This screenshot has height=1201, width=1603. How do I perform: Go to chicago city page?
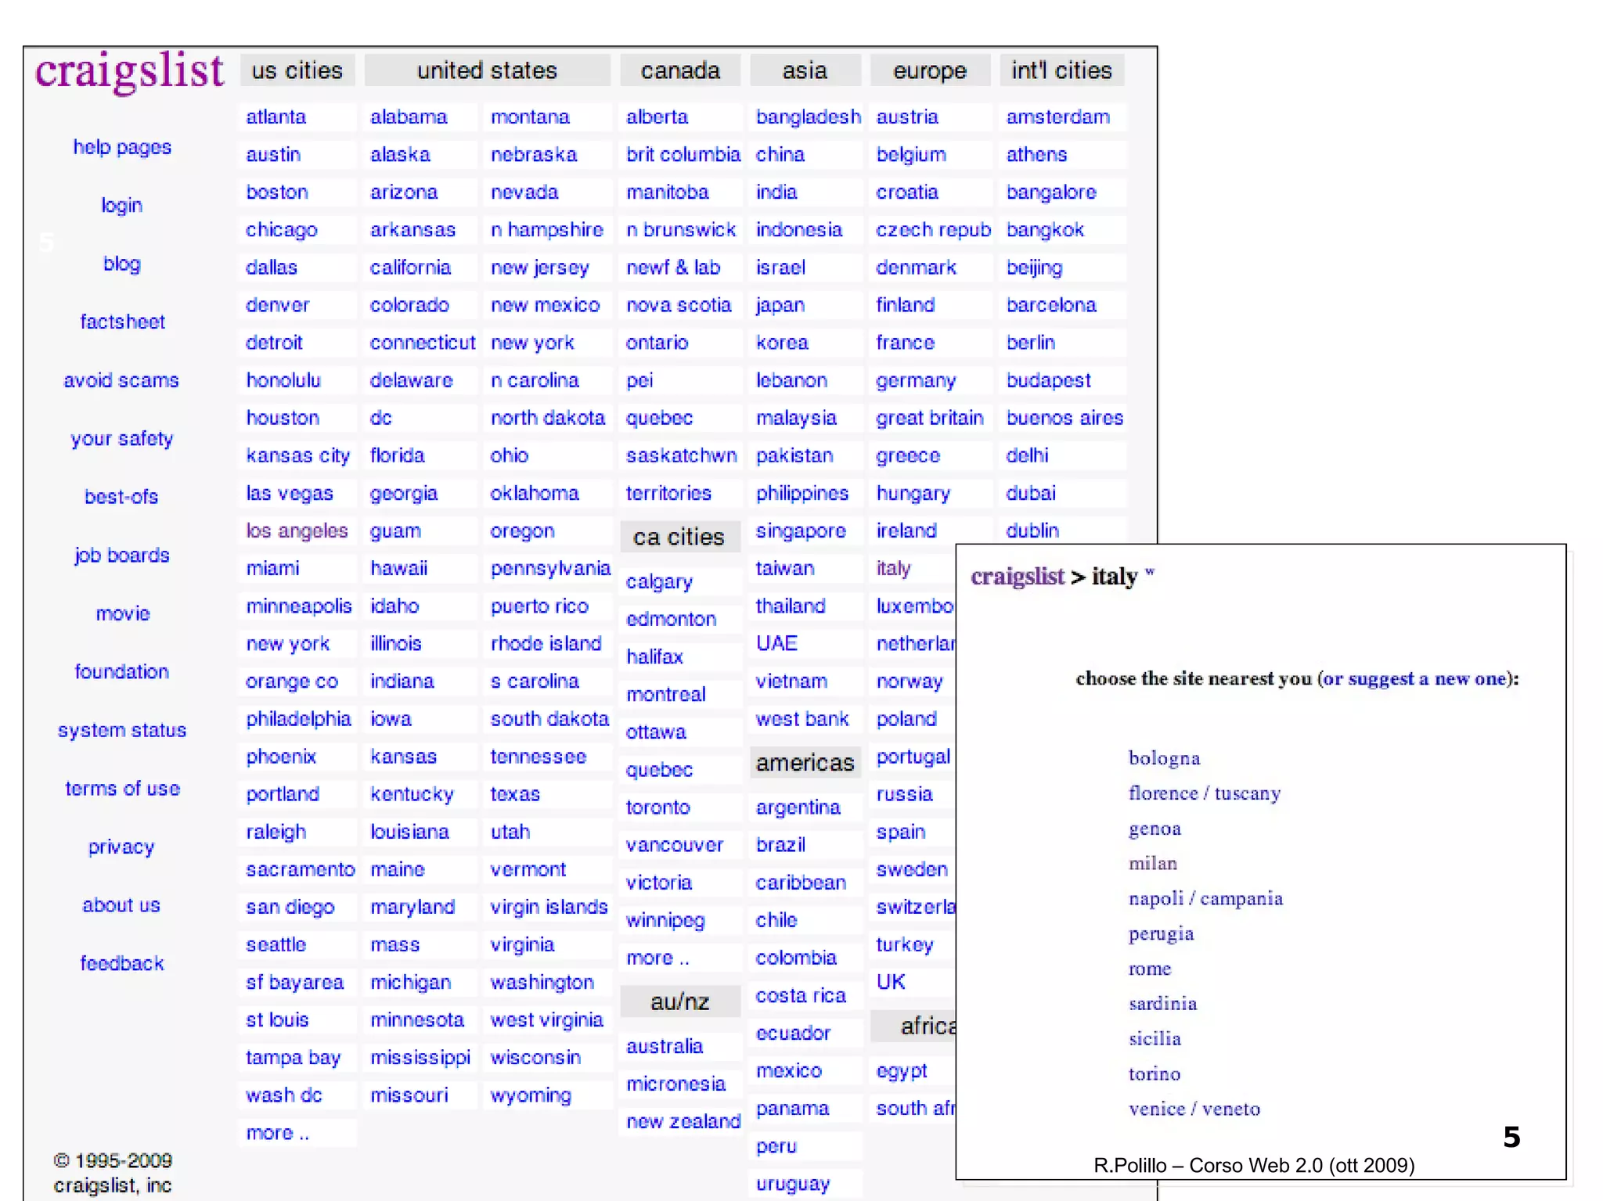point(282,230)
